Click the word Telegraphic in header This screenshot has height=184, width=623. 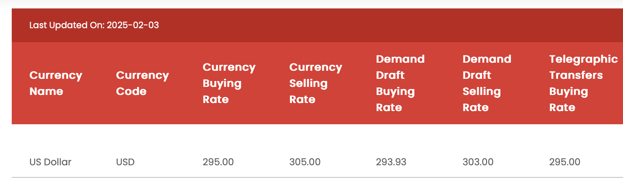tap(583, 59)
